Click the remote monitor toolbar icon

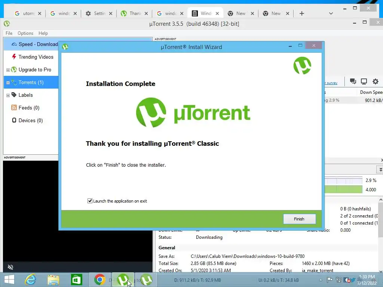[364, 81]
